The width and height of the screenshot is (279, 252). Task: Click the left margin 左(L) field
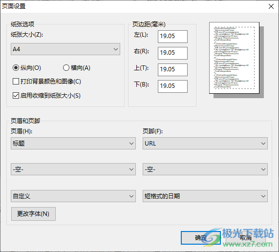pyautogui.click(x=172, y=37)
